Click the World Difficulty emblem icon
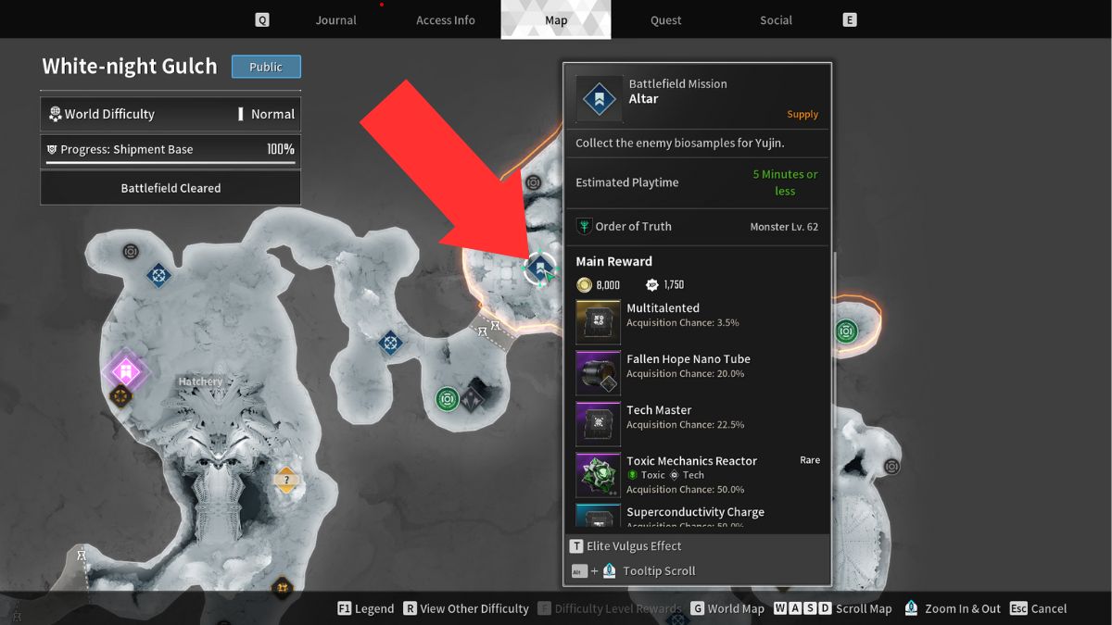1112x625 pixels. [x=55, y=114]
